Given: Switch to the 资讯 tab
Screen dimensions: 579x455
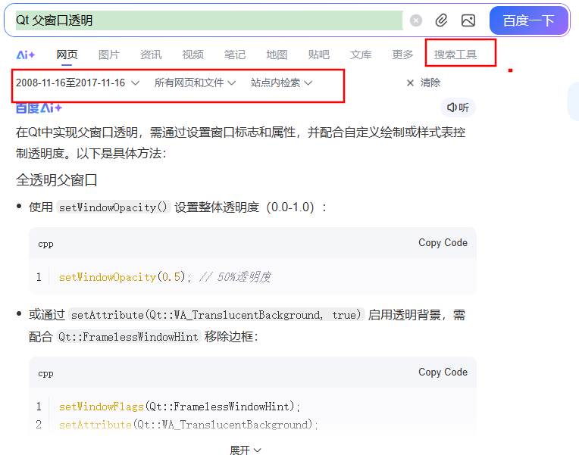Looking at the screenshot, I should (151, 55).
